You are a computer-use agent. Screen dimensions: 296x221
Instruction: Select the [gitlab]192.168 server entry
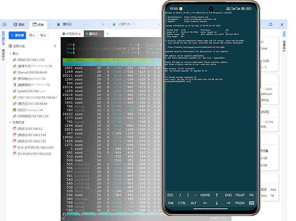tap(30, 91)
